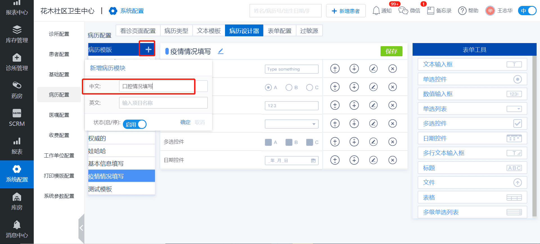540x244 pixels.
Task: Click the plus icon beside 病历模版
Action: [x=148, y=50]
